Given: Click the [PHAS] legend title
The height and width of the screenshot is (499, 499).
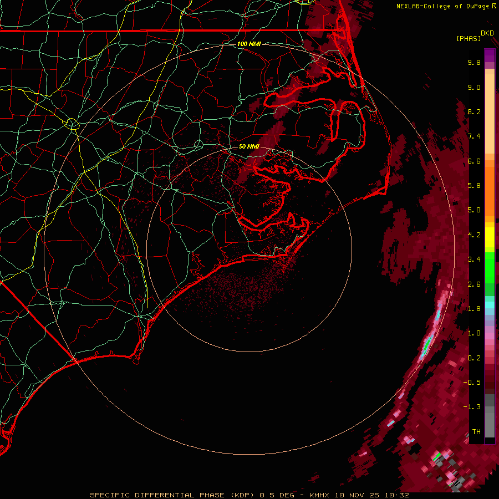Looking at the screenshot, I should 469,38.
